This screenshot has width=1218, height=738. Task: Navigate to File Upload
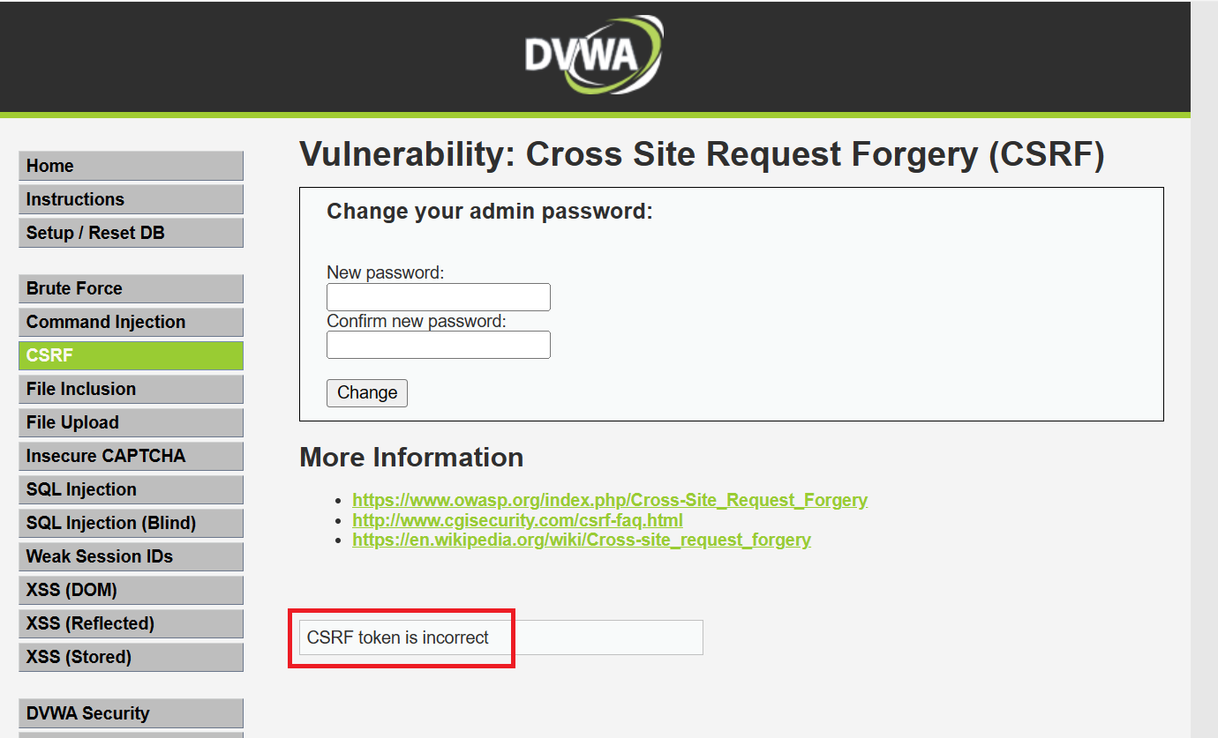(131, 422)
